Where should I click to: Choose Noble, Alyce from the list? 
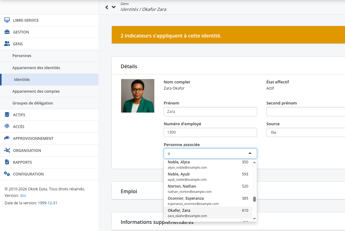pos(208,164)
